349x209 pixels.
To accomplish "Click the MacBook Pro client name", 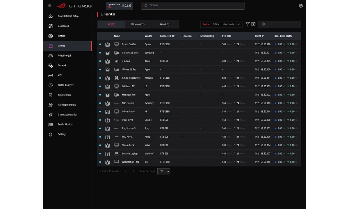I will coord(129,95).
